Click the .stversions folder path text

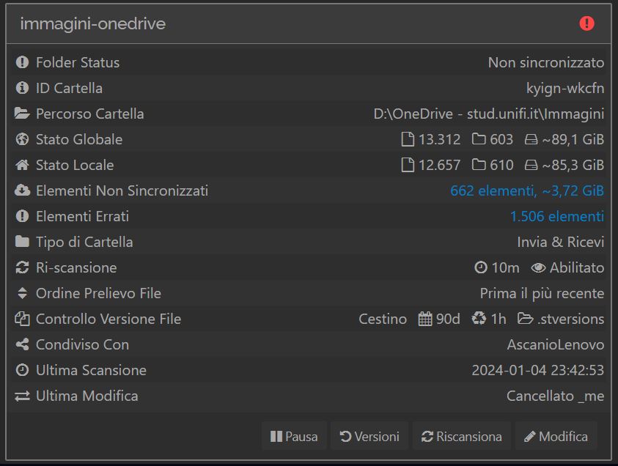570,319
